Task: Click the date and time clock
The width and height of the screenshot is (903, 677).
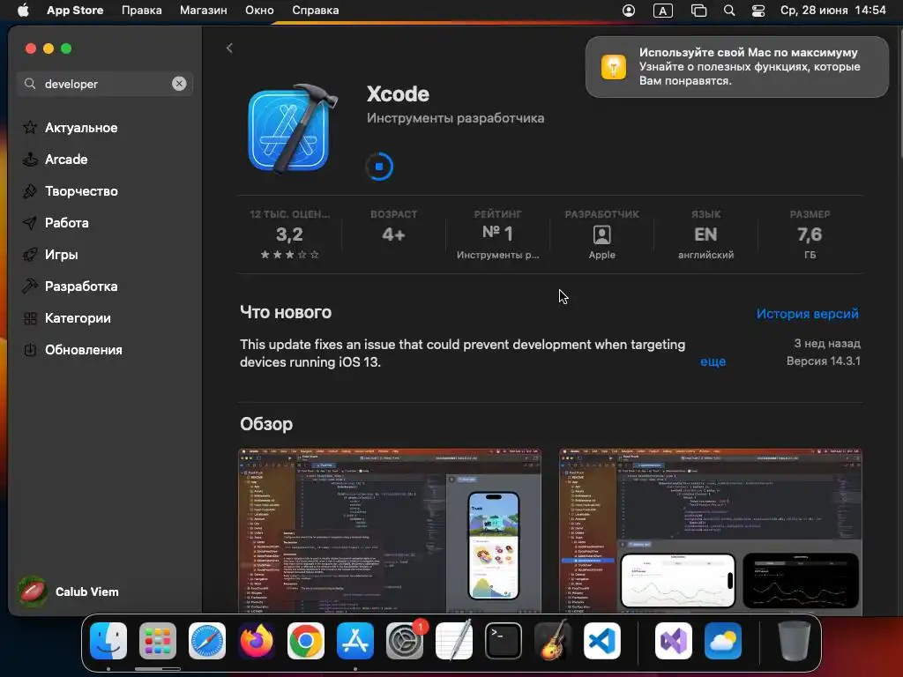Action: click(832, 11)
